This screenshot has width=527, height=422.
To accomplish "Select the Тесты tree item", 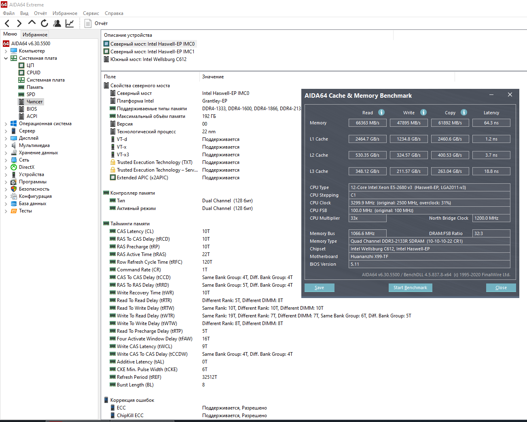I will tap(25, 211).
